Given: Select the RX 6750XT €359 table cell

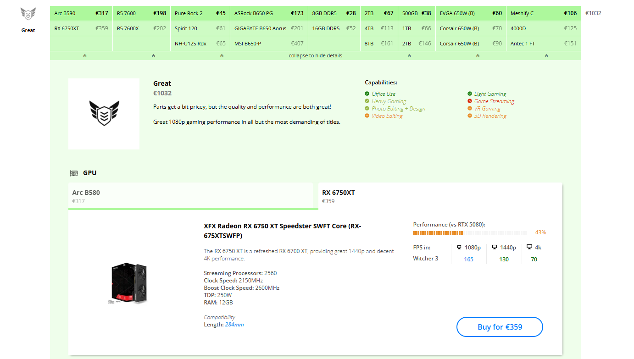Looking at the screenshot, I should pyautogui.click(x=81, y=28).
